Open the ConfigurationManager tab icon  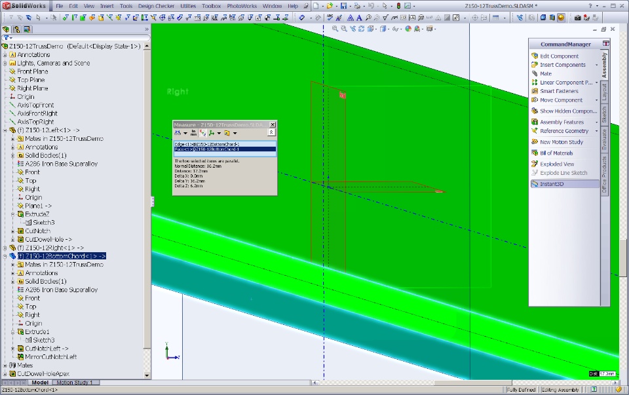point(16,29)
